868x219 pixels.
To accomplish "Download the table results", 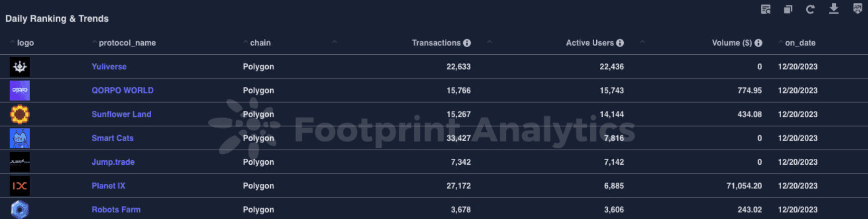I will tap(834, 9).
